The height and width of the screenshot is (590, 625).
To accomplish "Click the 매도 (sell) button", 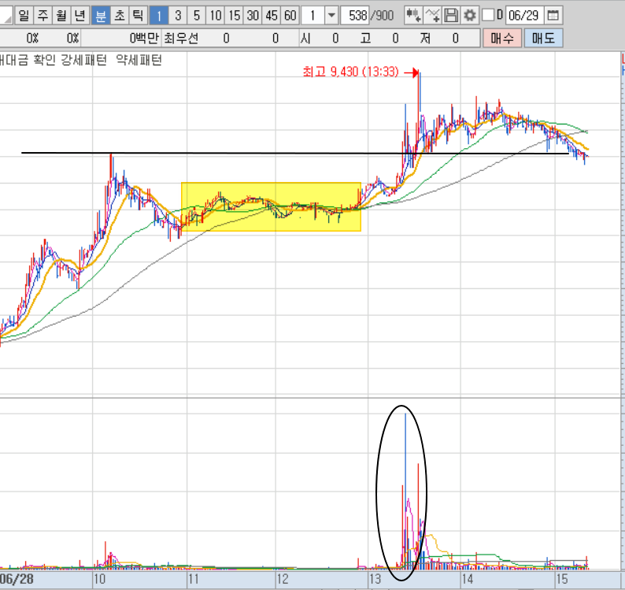I will click(x=543, y=39).
